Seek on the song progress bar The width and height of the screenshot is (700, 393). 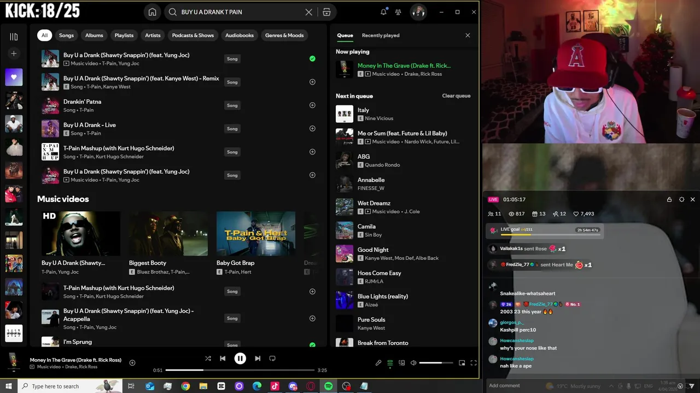[x=240, y=370]
